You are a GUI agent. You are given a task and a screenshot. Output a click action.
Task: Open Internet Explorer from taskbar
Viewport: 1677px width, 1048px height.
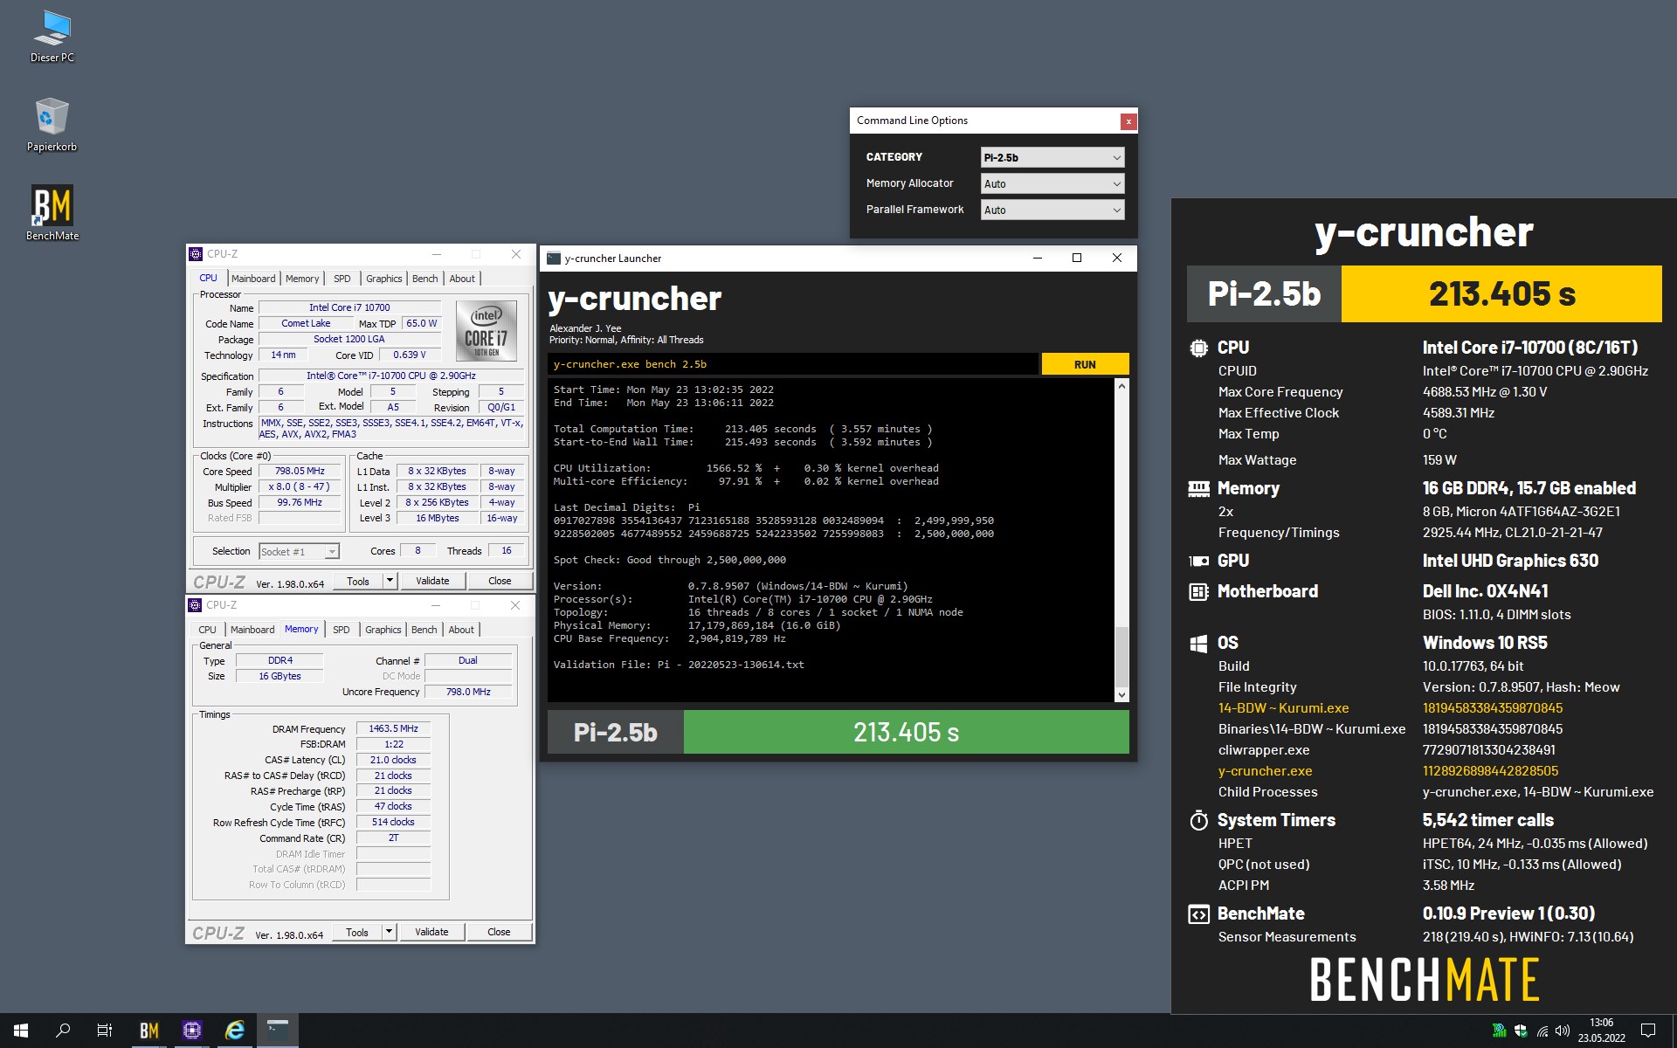(235, 1031)
